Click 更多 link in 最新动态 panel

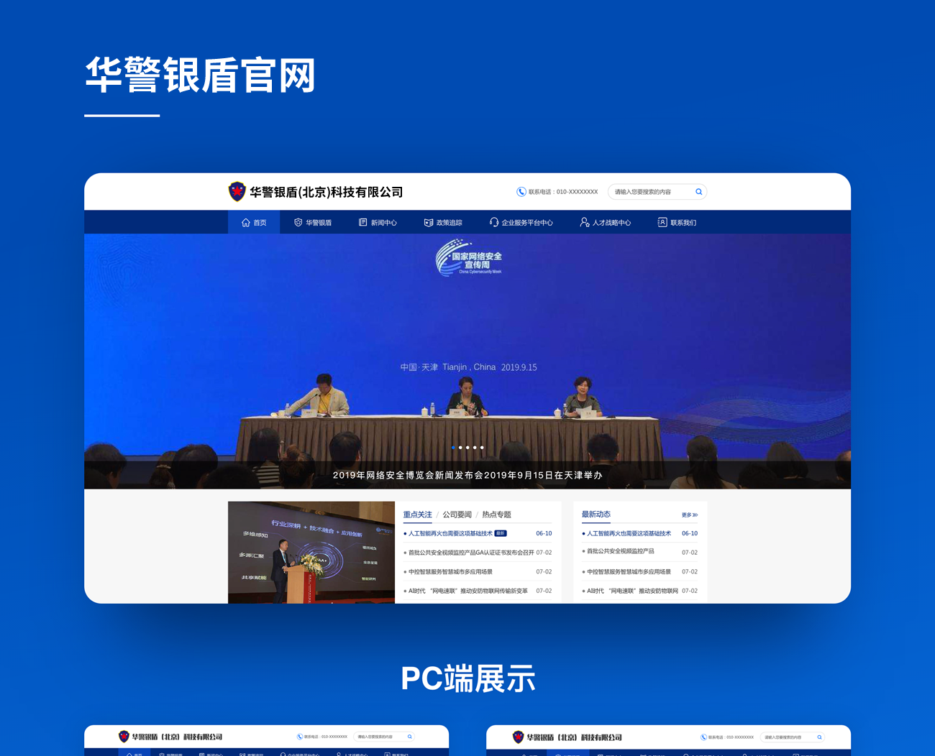[689, 515]
